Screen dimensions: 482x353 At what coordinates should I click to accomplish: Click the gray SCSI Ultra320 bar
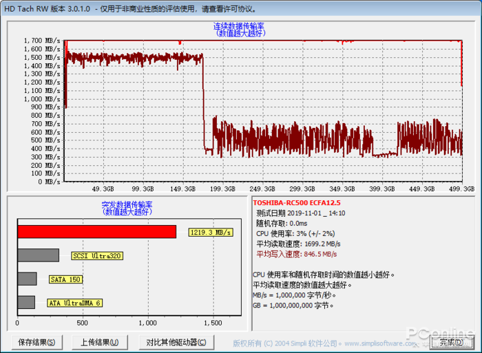(38, 255)
